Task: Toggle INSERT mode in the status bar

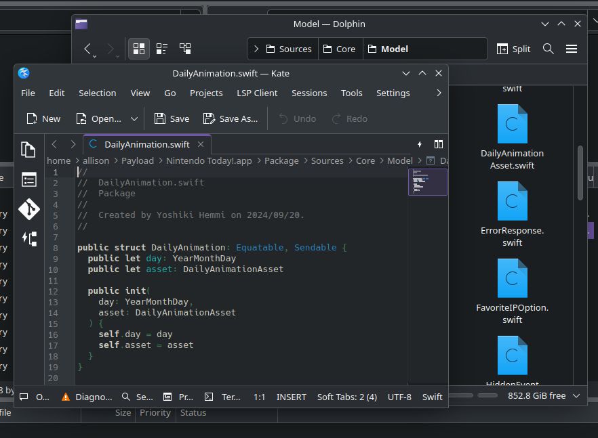Action: 292,397
